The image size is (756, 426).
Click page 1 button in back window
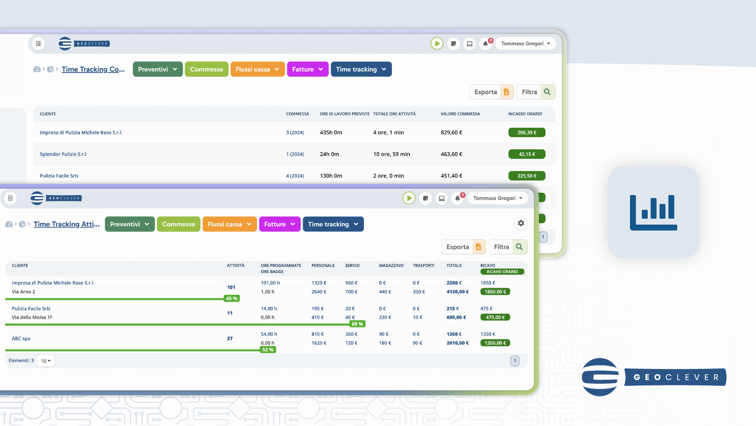[x=543, y=237]
